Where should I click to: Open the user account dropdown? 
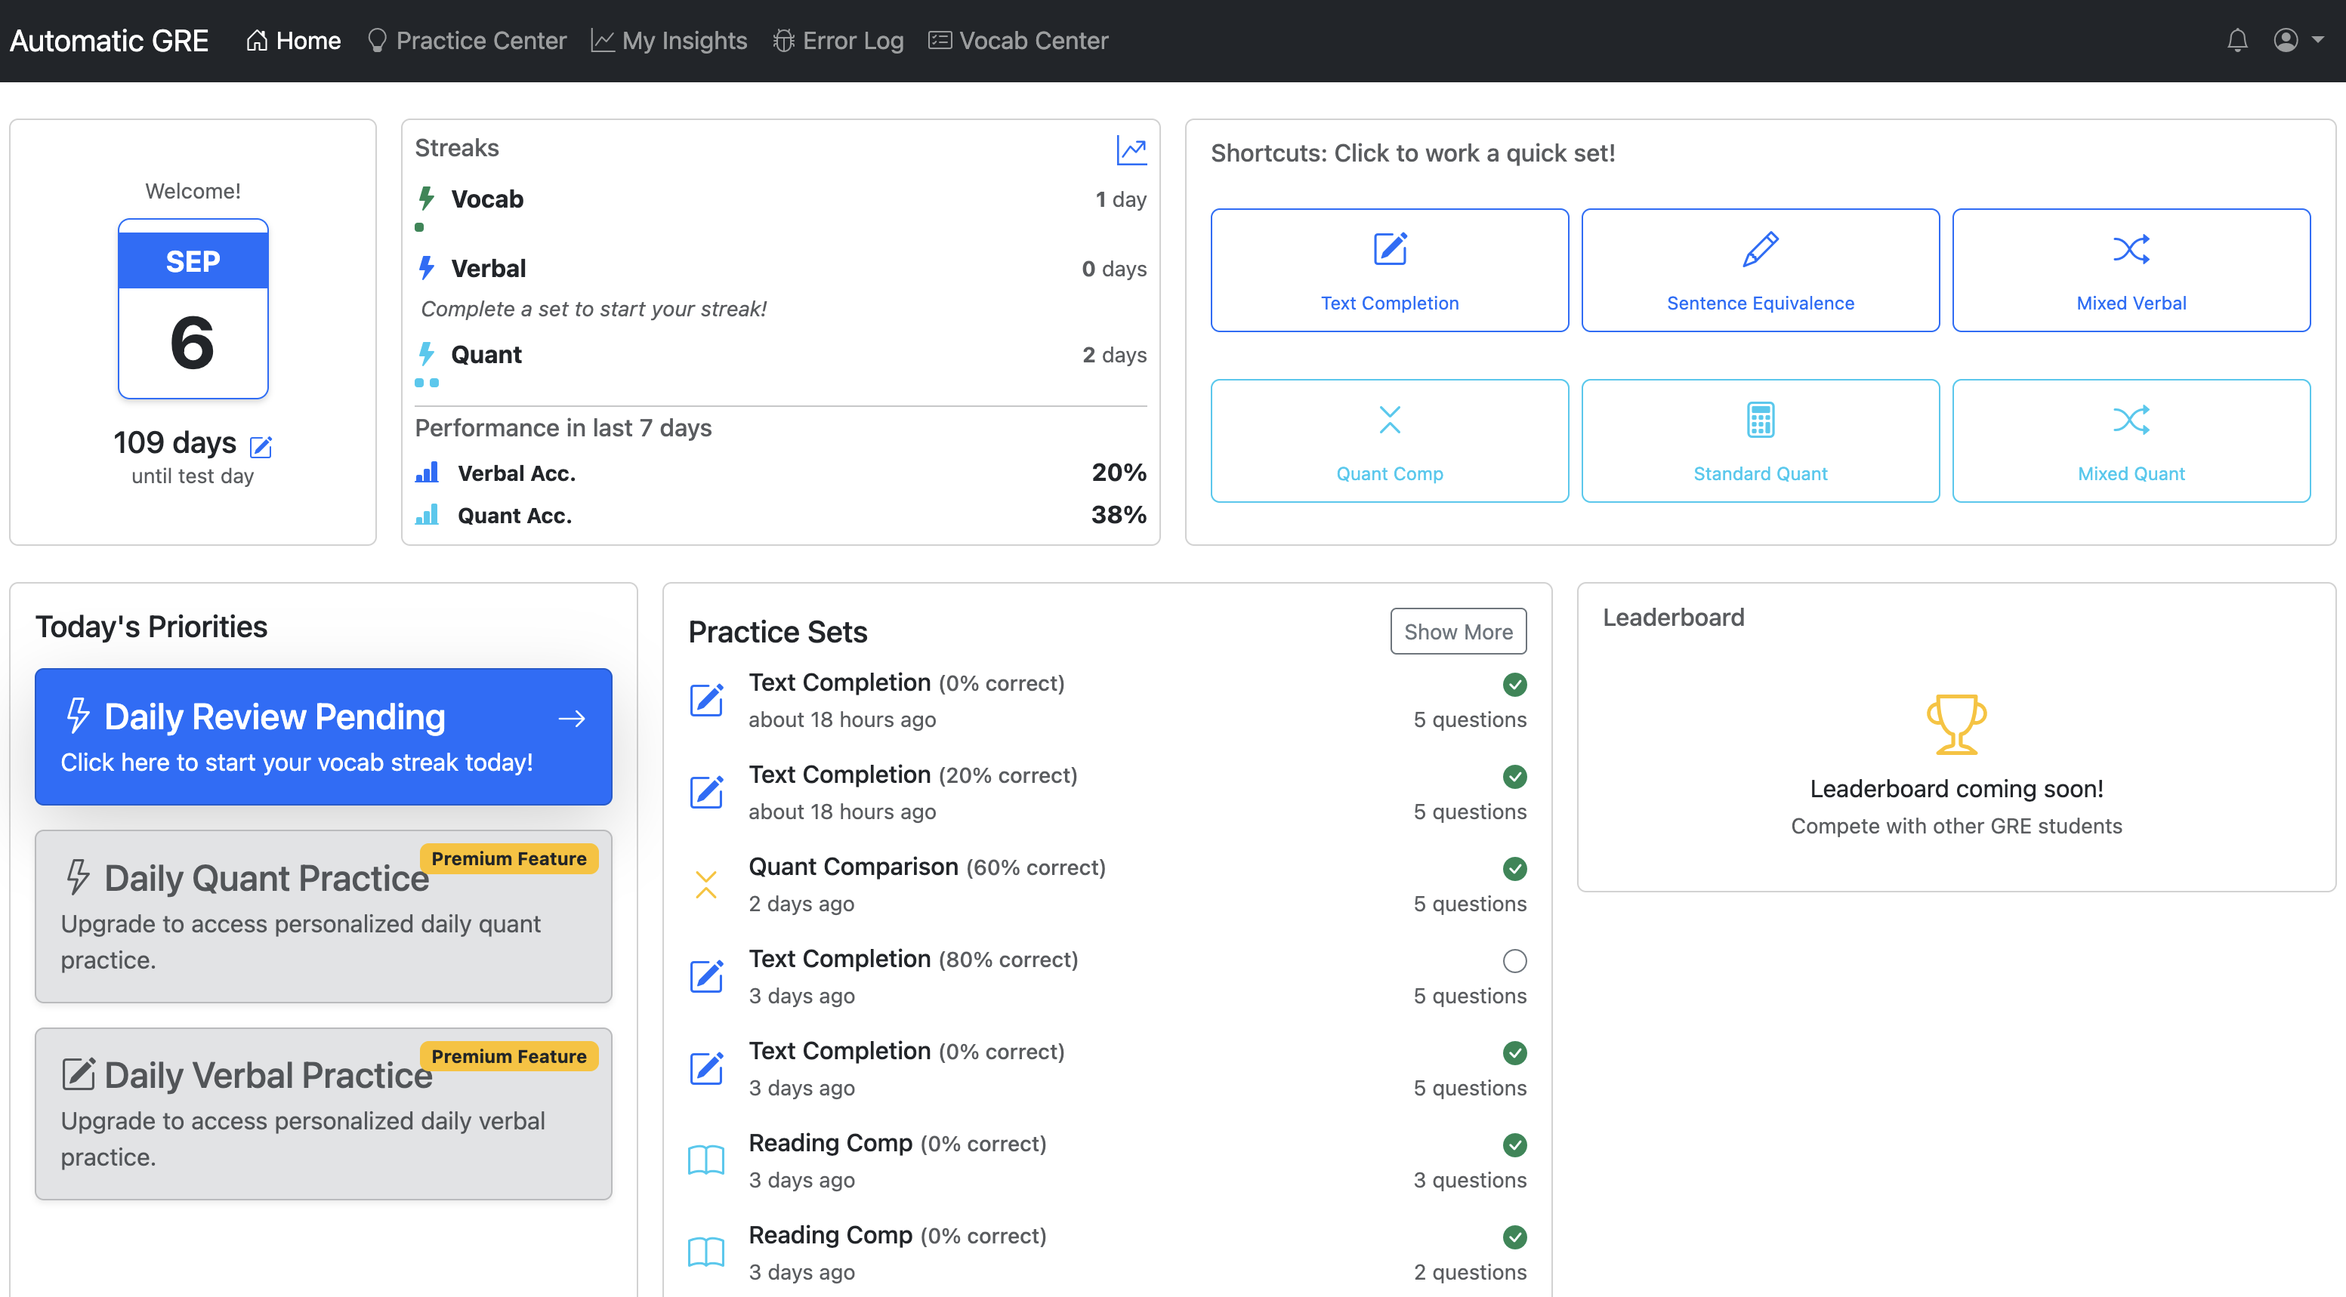(x=2298, y=40)
